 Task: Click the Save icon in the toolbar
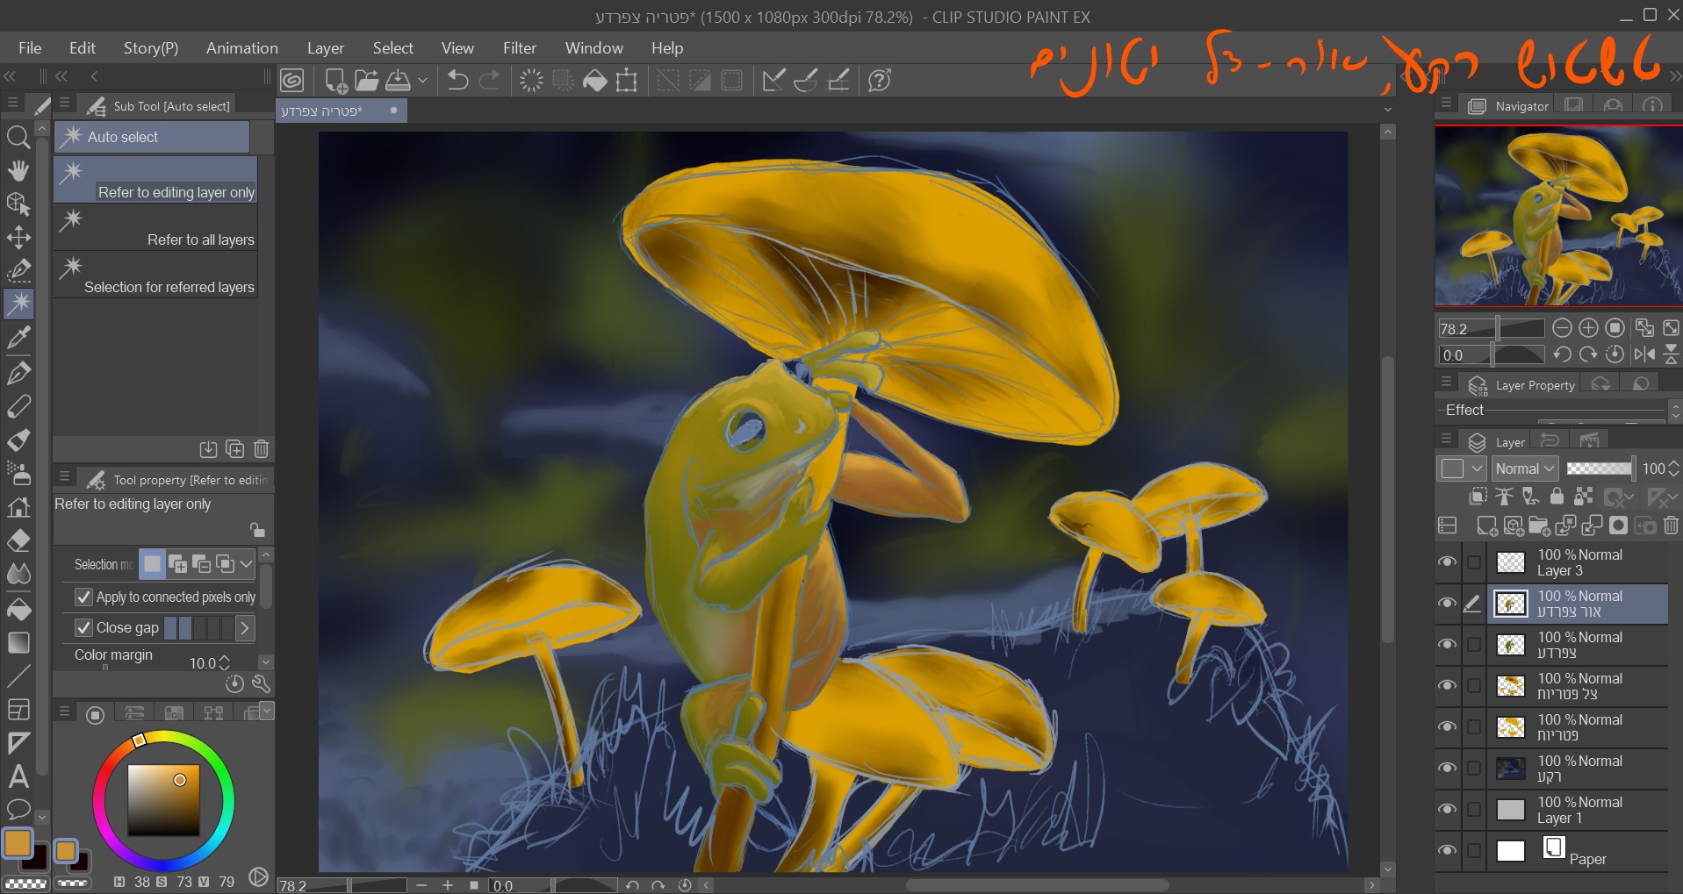coord(399,81)
